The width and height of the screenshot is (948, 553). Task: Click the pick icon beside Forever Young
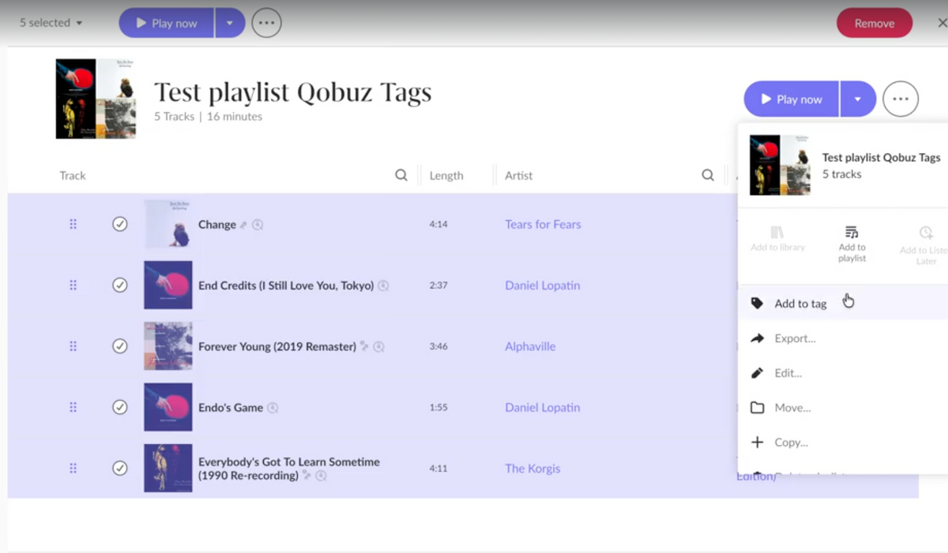point(364,346)
